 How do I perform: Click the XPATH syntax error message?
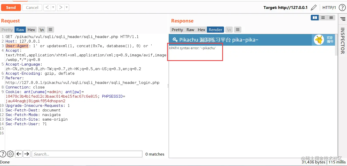192,48
